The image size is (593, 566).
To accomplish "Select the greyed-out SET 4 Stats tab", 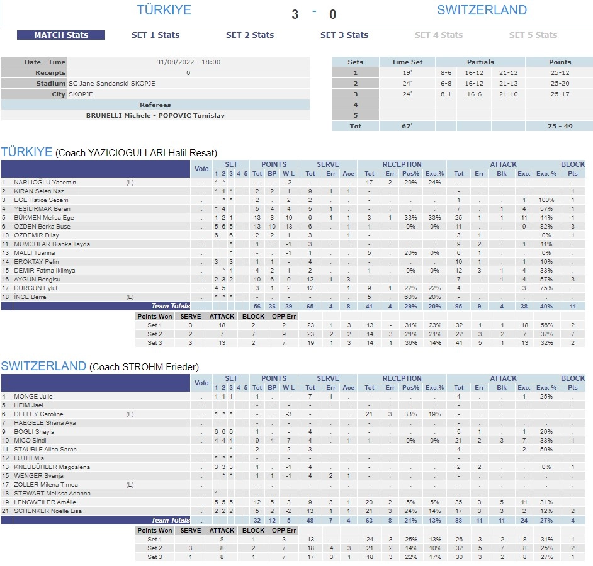I will 439,35.
